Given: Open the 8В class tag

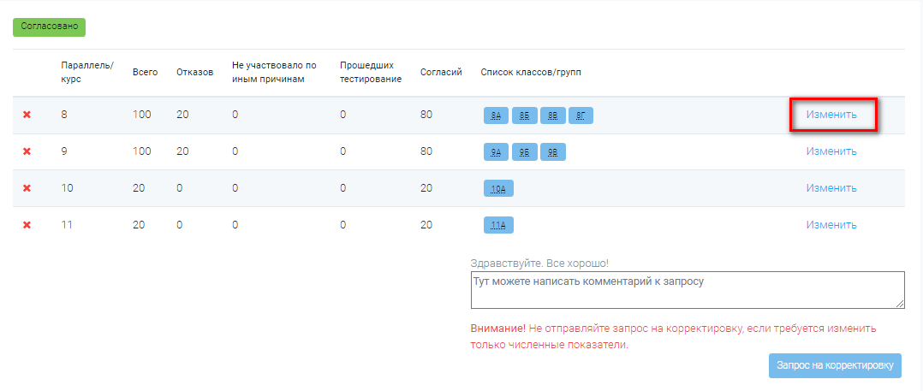Looking at the screenshot, I should click(x=553, y=116).
